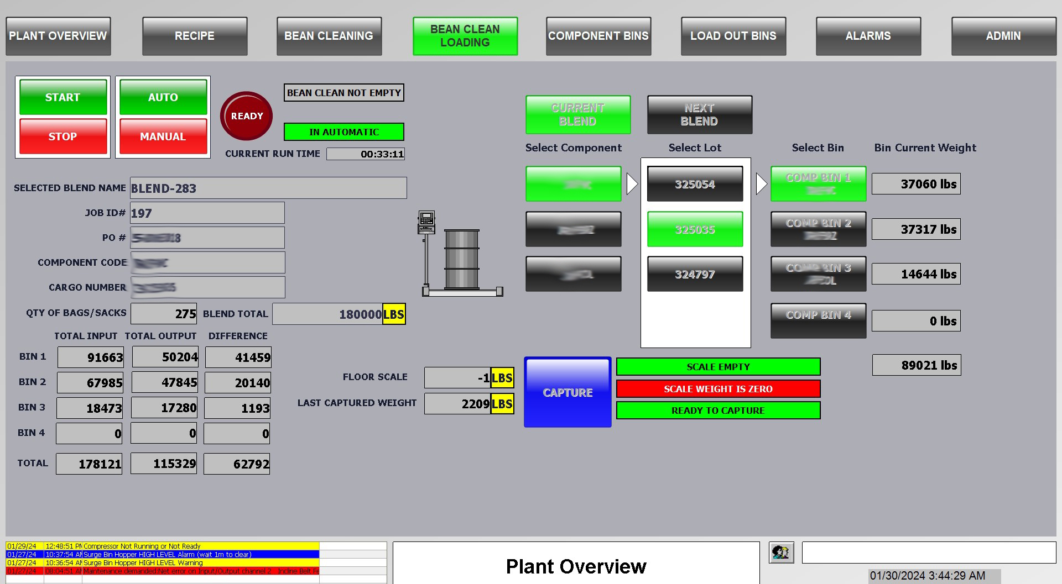Switch mode to AUTO
The width and height of the screenshot is (1062, 584).
163,97
